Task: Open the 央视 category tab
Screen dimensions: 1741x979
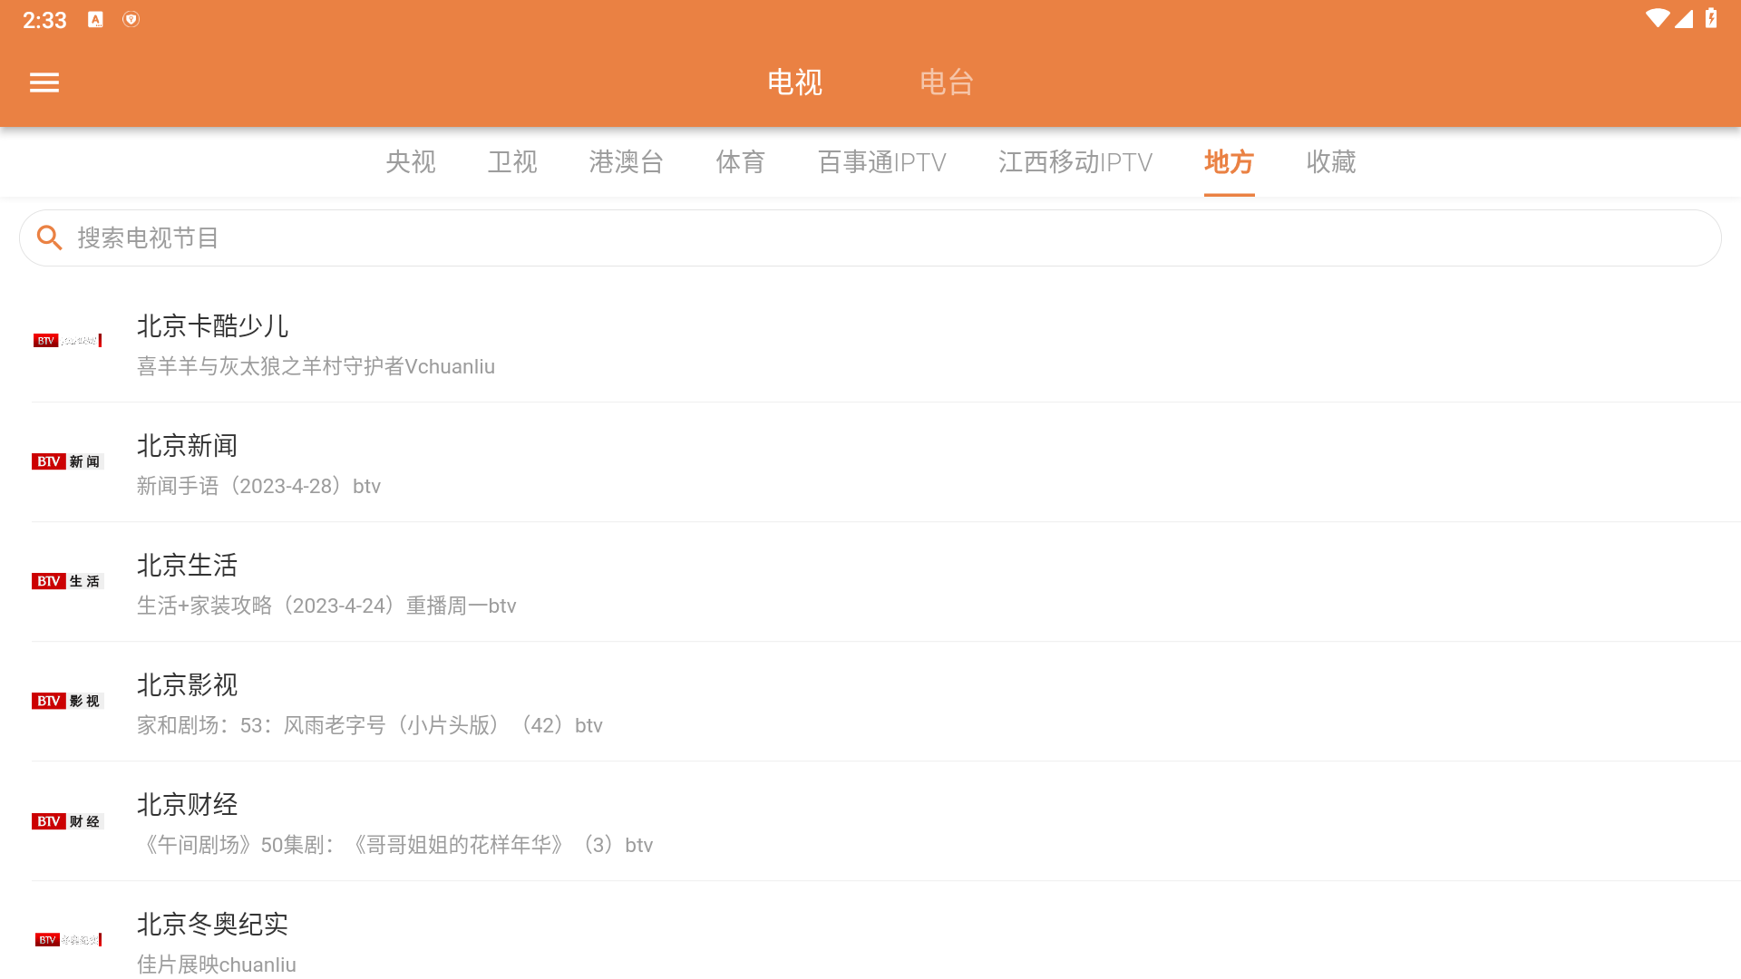Action: (410, 162)
